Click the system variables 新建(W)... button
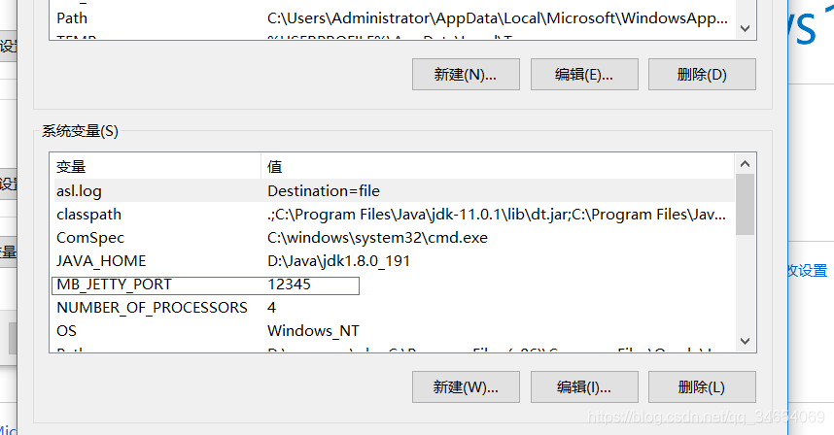The width and height of the screenshot is (834, 435). click(x=466, y=386)
